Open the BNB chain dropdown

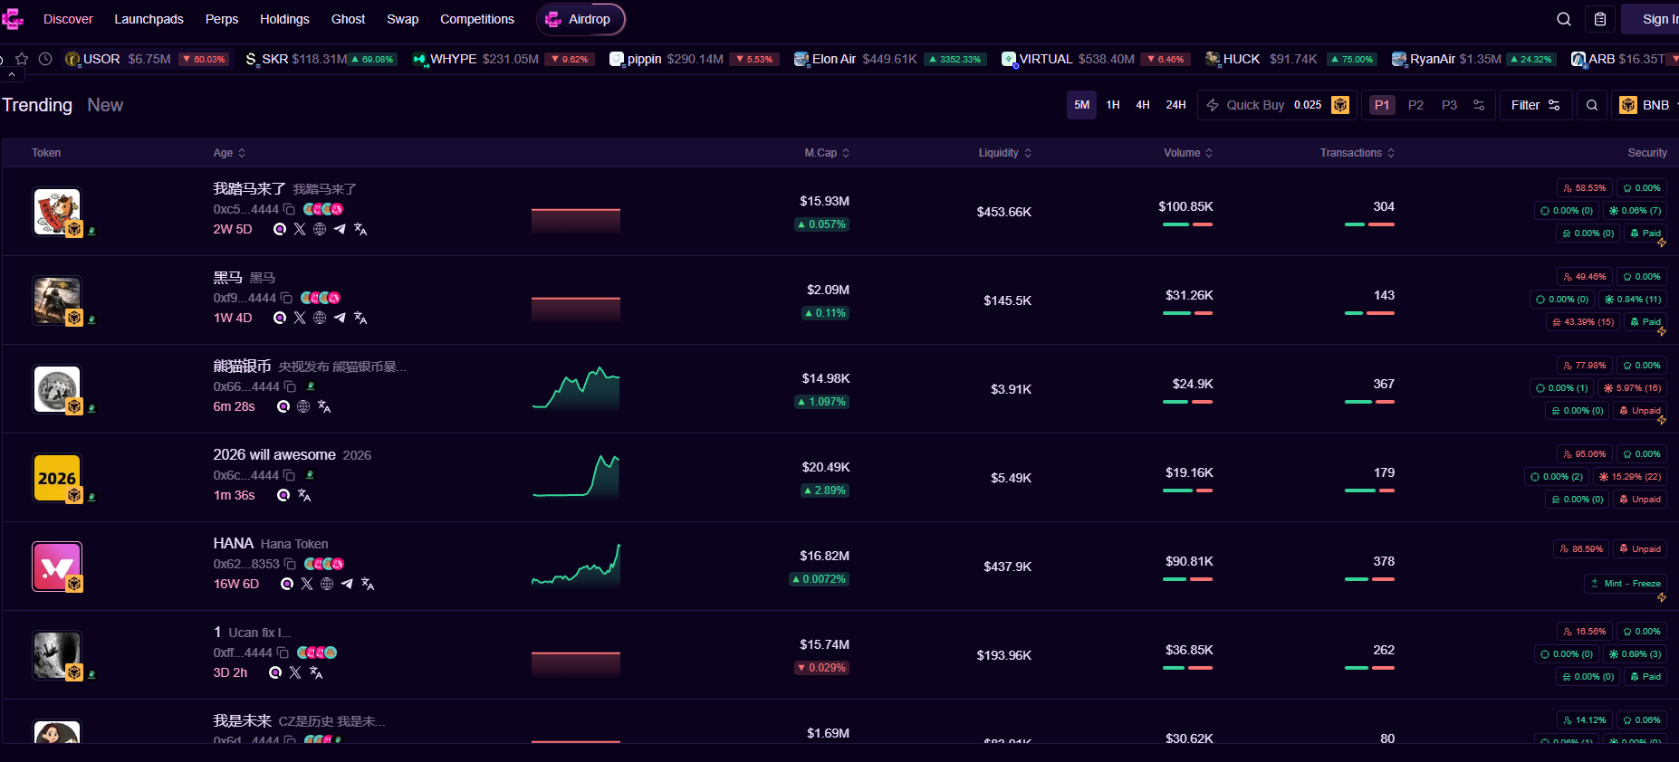click(1648, 105)
